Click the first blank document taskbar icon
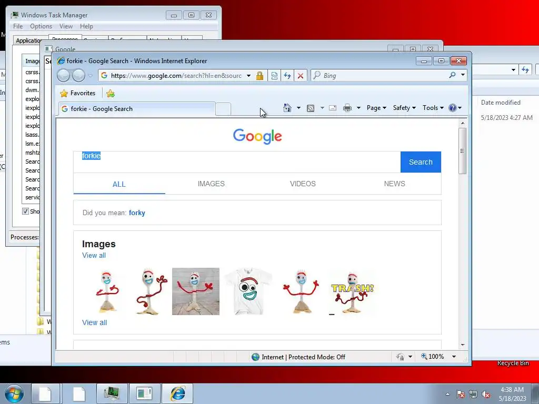This screenshot has width=539, height=404. pyautogui.click(x=45, y=393)
